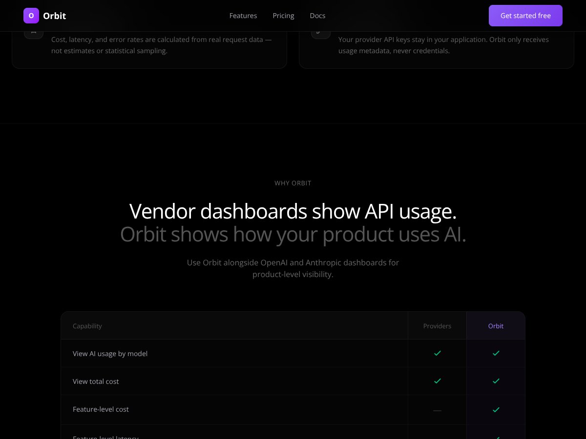Click the dash under Providers for Feature-level cost
Viewport: 586px width, 439px height.
[x=437, y=410]
